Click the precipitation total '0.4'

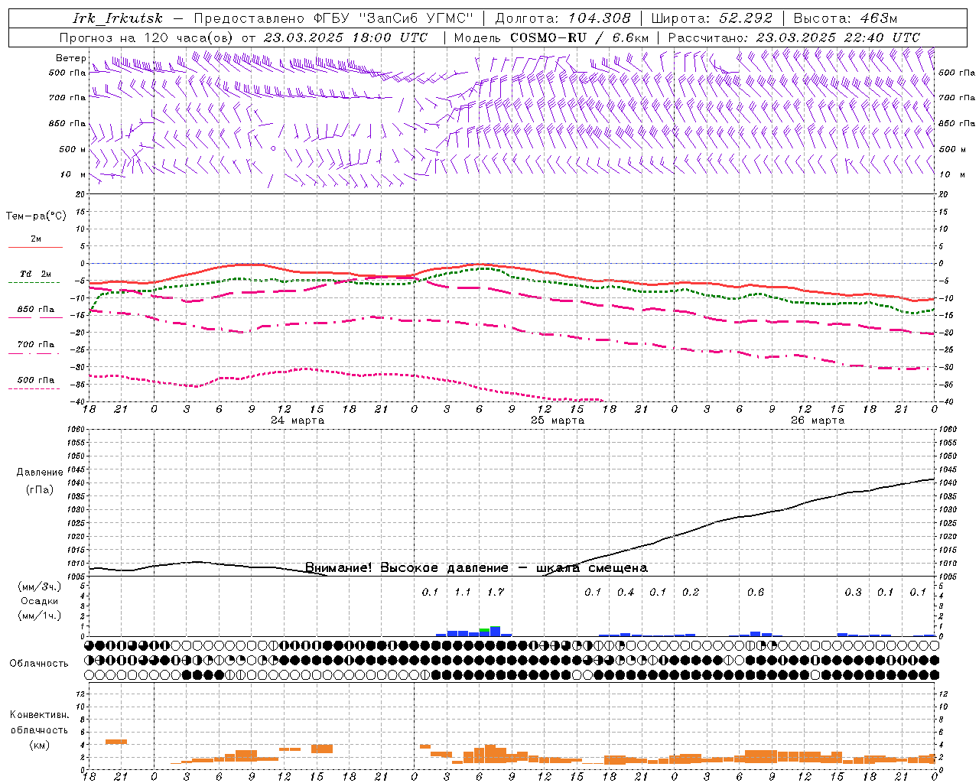pyautogui.click(x=626, y=592)
